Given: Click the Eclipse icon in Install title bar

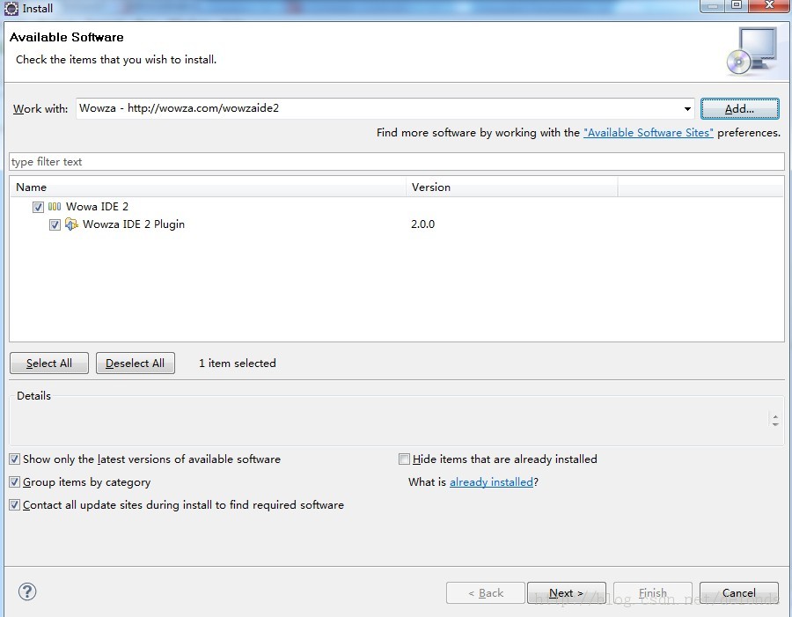Looking at the screenshot, I should click(x=11, y=8).
